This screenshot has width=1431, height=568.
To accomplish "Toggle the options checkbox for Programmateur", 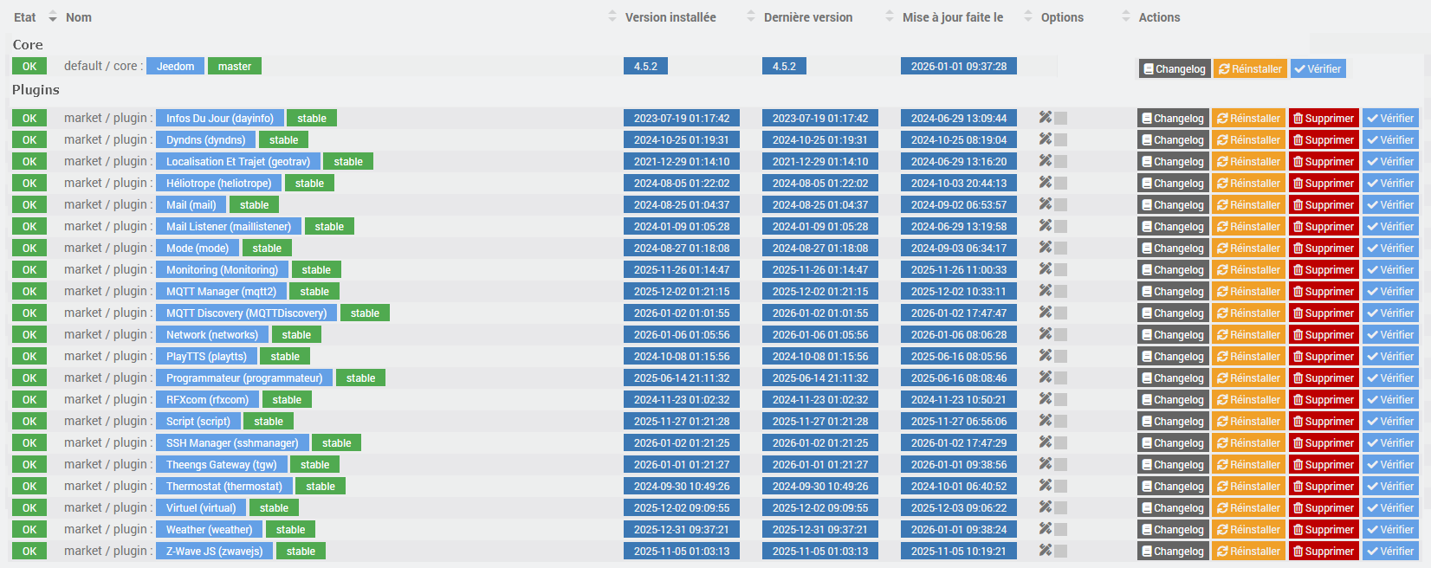I will tap(1061, 378).
